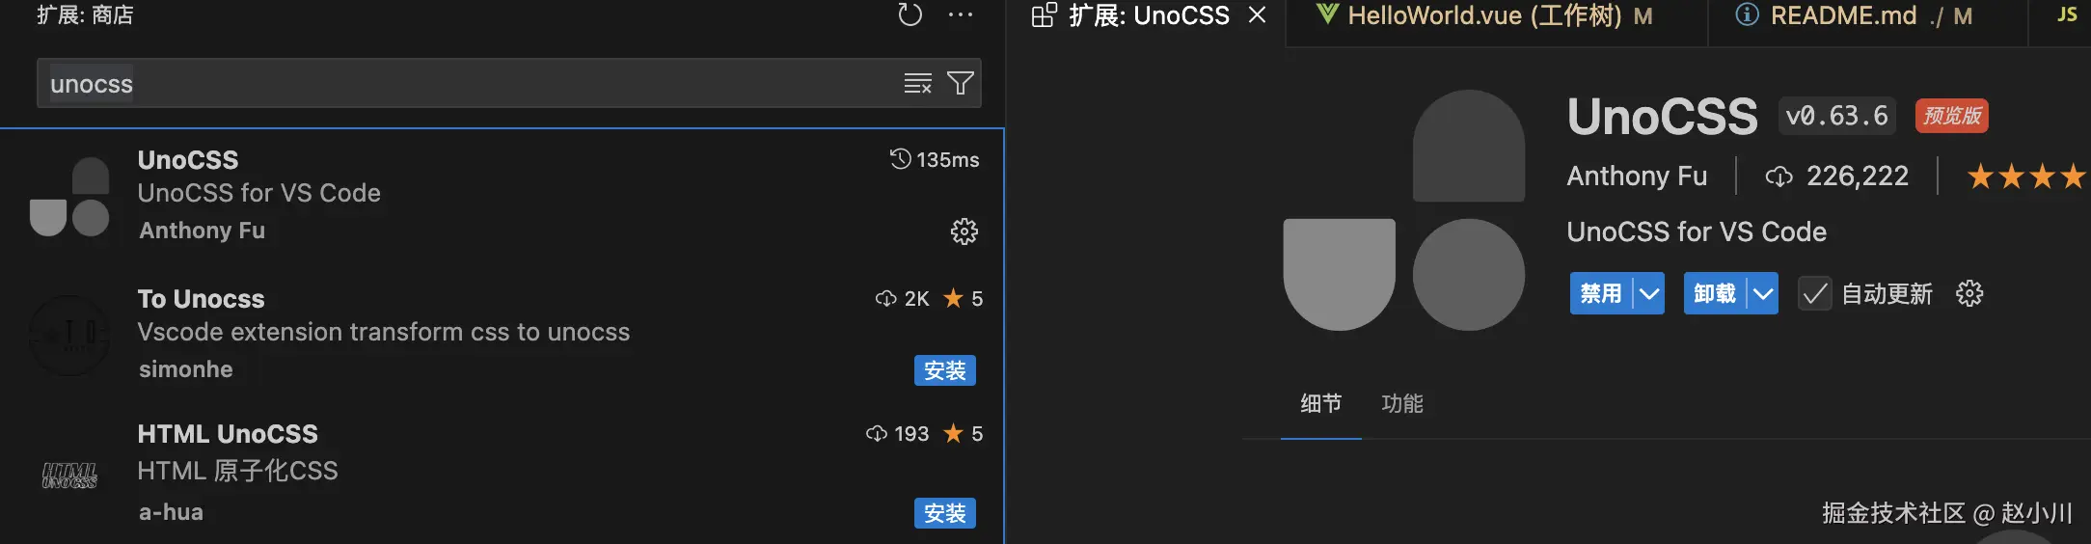Click the large UnoCSS logo in details
The height and width of the screenshot is (544, 2091).
[x=1404, y=210]
